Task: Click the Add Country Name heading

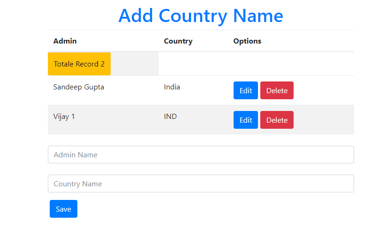Action: point(201,16)
